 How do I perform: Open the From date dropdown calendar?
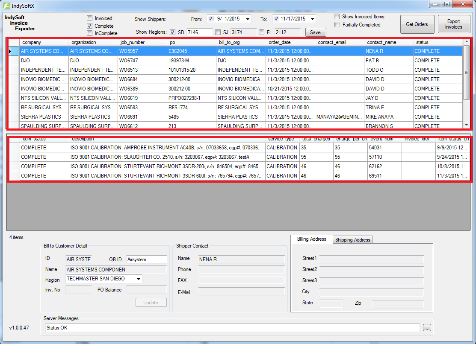(x=248, y=19)
